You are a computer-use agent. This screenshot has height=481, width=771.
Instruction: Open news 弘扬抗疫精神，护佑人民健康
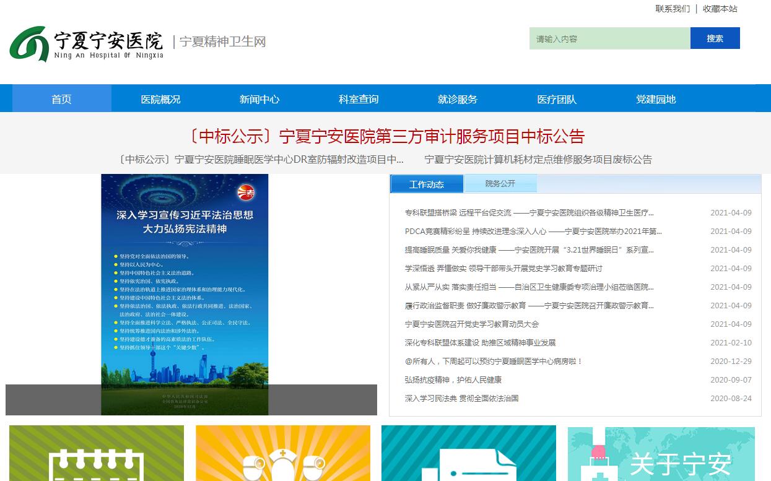453,380
